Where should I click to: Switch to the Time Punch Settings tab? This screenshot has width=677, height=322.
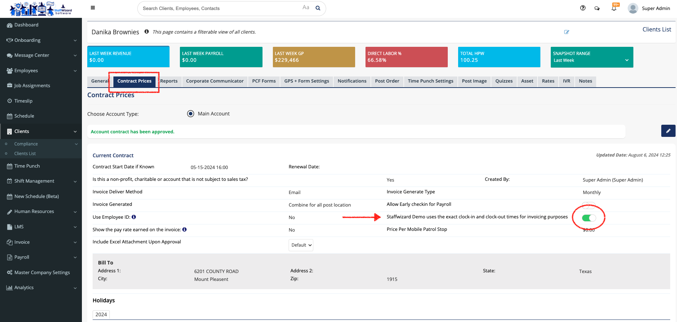430,81
